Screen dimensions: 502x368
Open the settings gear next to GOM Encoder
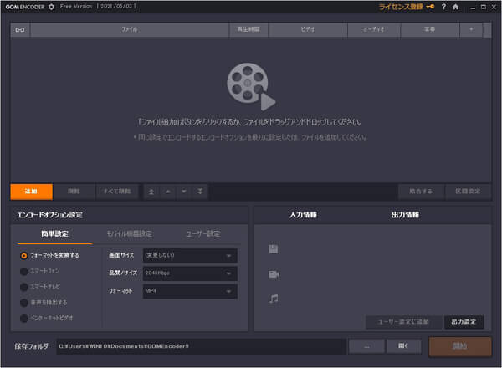pyautogui.click(x=51, y=7)
